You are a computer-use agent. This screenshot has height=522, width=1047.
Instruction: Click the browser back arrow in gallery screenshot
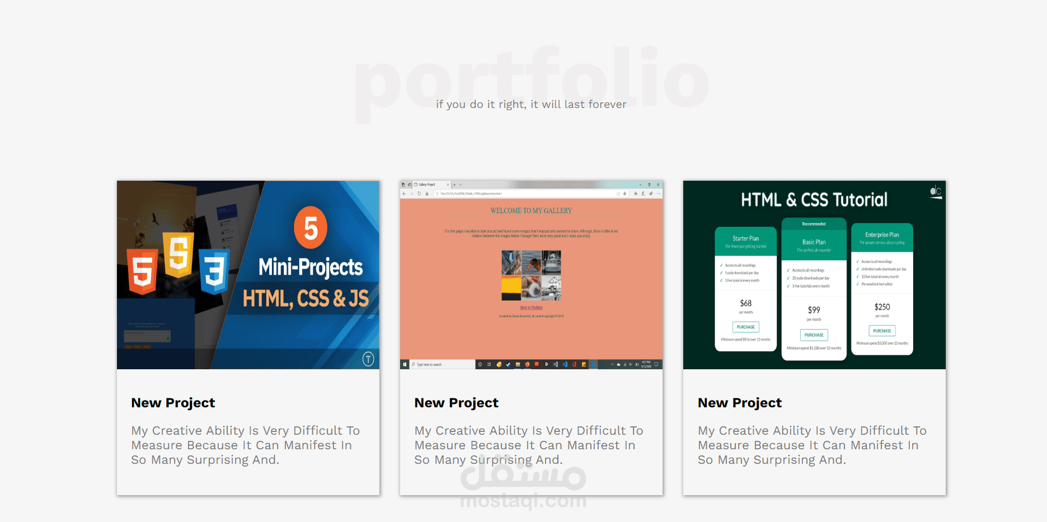point(404,194)
